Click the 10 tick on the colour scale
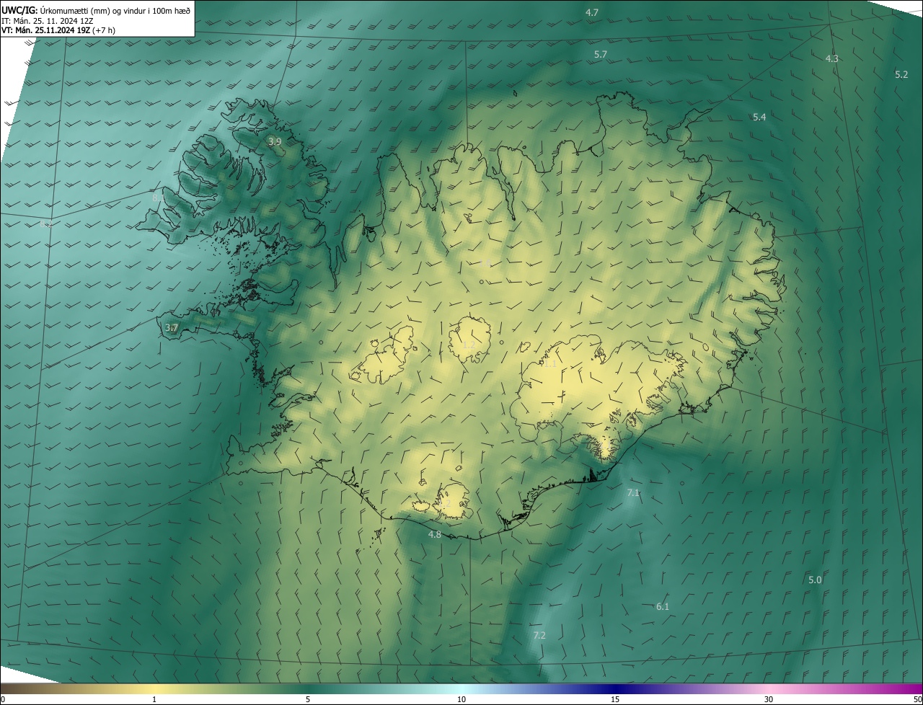 pyautogui.click(x=461, y=699)
